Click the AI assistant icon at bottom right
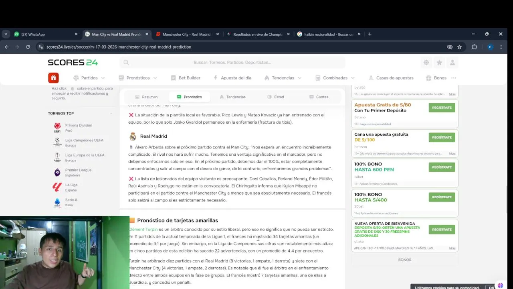 tap(501, 286)
